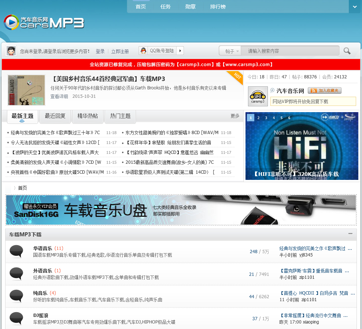Select slide 2 of HiFi carousel
The height and width of the screenshot is (329, 362).
pos(258,118)
